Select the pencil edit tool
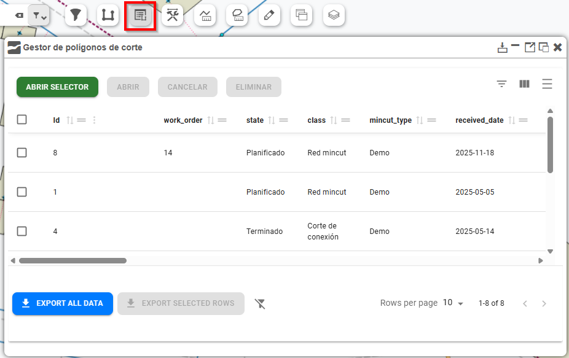 269,15
